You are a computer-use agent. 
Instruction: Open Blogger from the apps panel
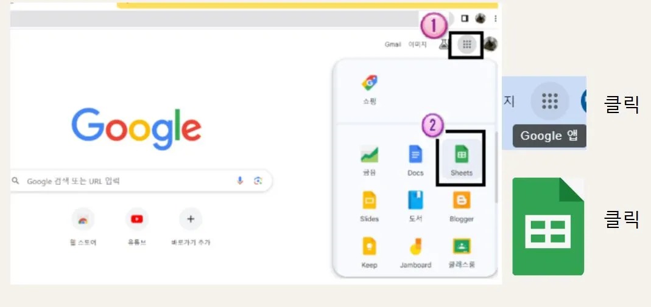tap(461, 206)
